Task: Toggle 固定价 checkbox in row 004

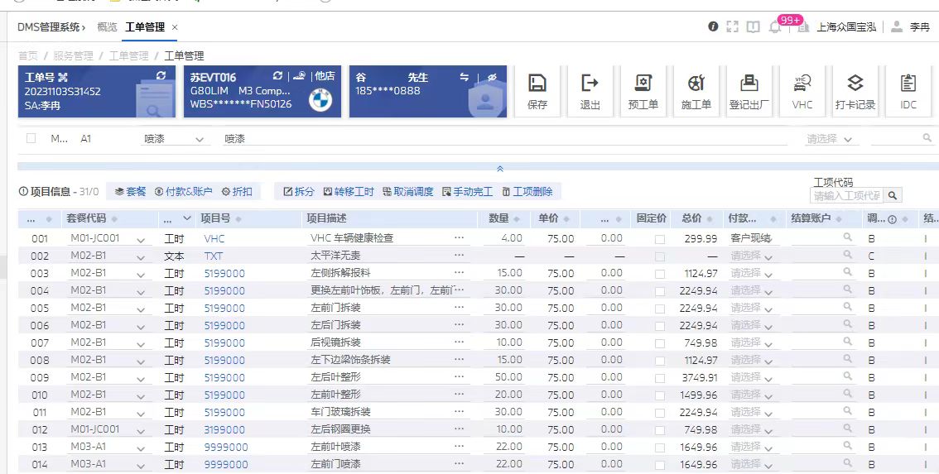Action: point(659,291)
